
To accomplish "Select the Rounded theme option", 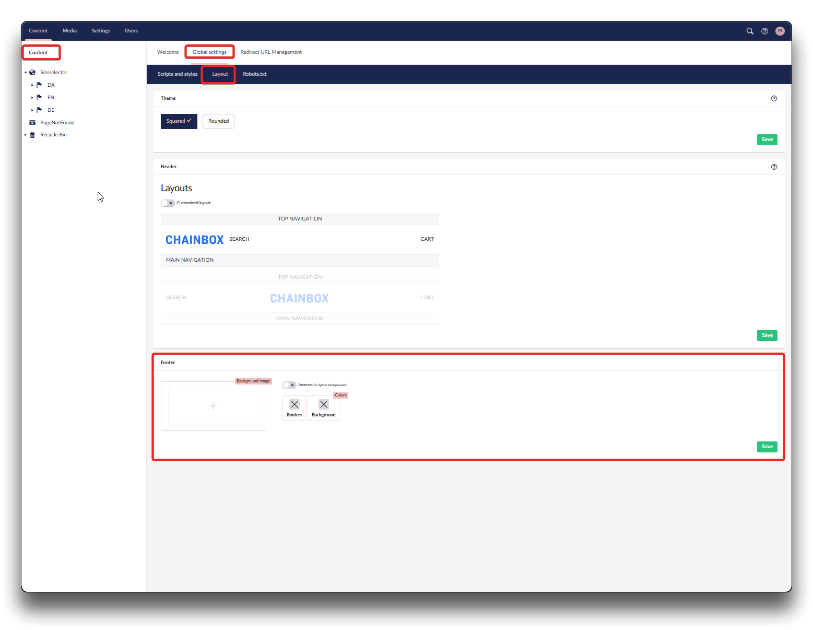I will pos(218,121).
